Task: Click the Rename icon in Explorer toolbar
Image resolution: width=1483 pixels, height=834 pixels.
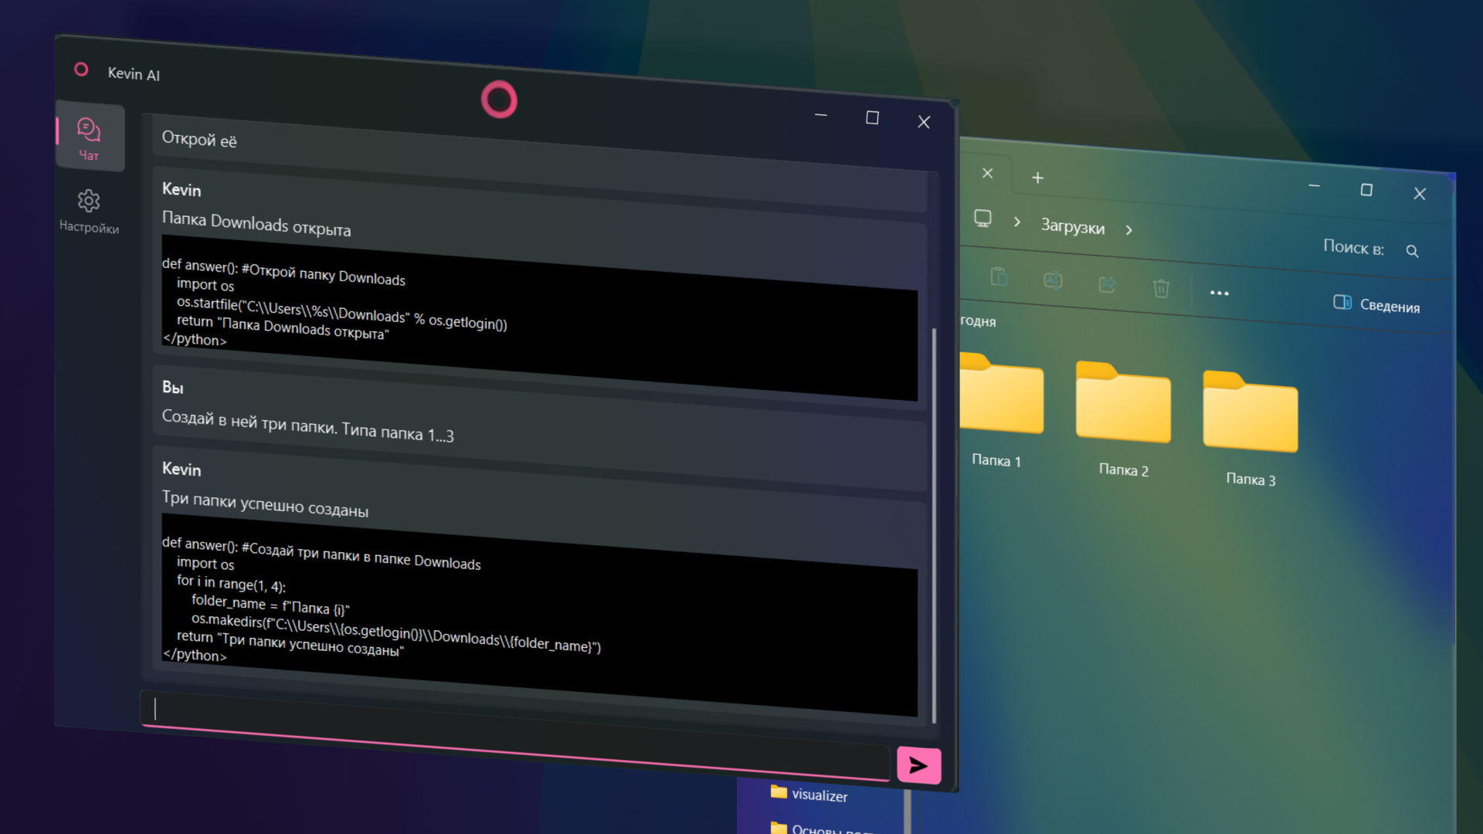Action: pos(1053,280)
